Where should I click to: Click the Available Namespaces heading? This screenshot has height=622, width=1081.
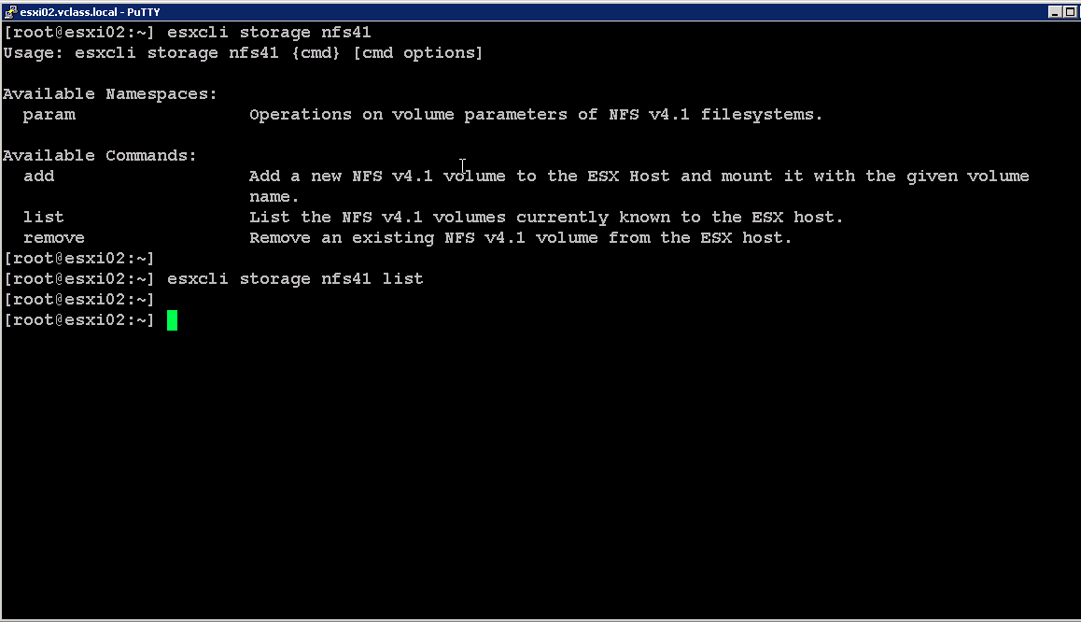point(109,93)
